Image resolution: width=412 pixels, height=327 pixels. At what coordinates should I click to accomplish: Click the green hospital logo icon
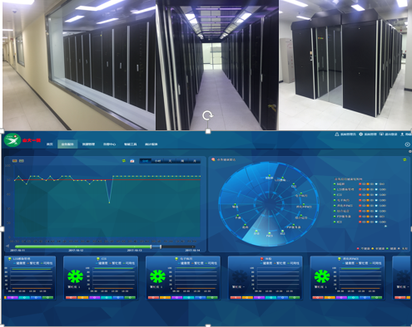point(12,140)
